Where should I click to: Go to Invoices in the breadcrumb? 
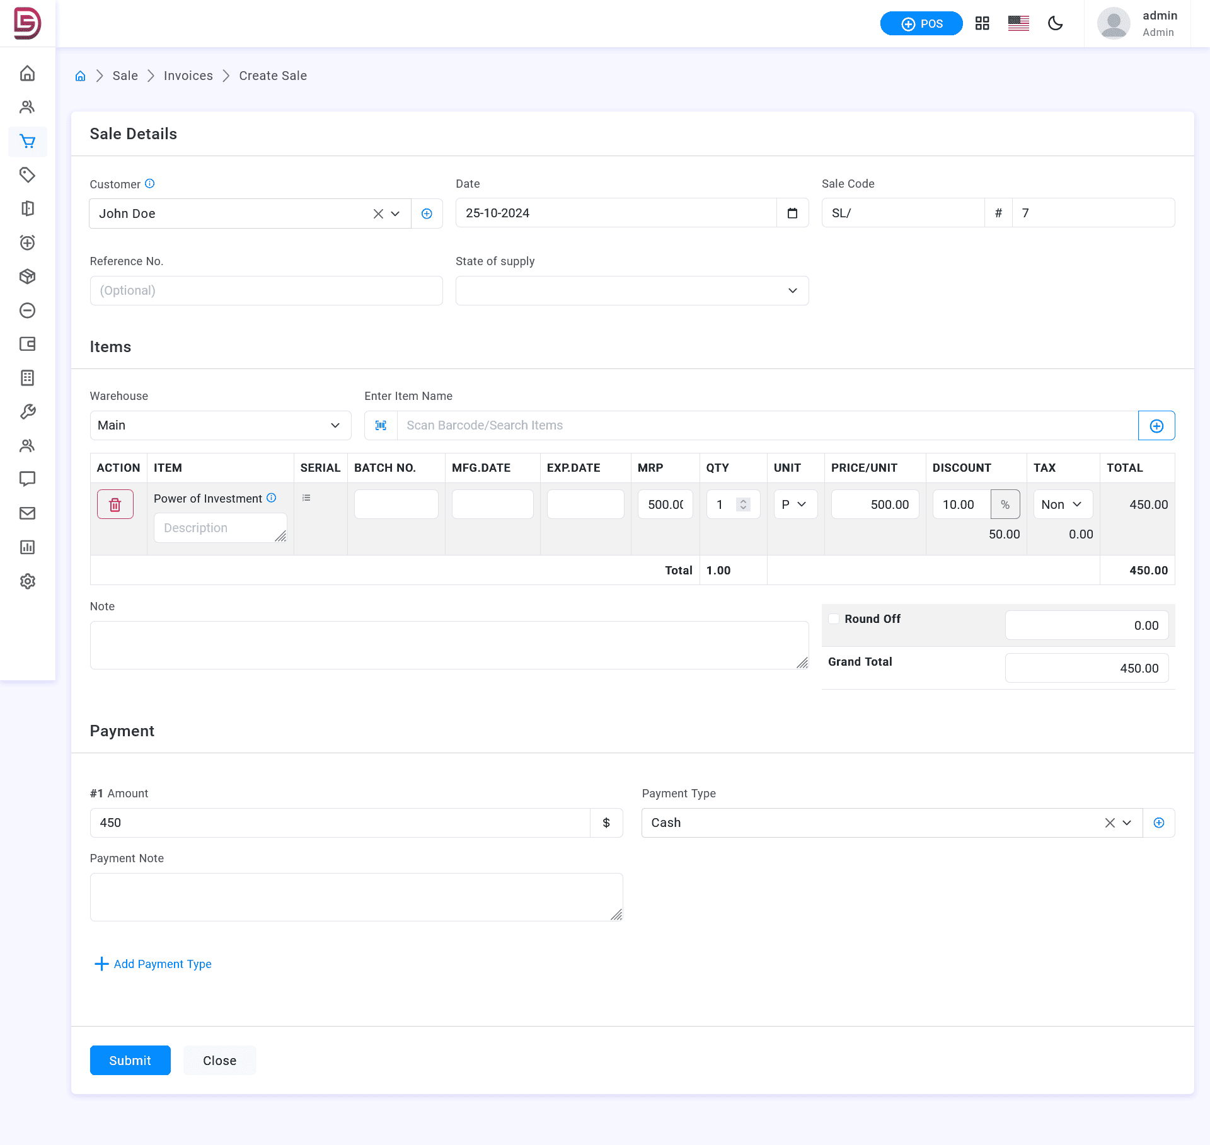pos(188,76)
